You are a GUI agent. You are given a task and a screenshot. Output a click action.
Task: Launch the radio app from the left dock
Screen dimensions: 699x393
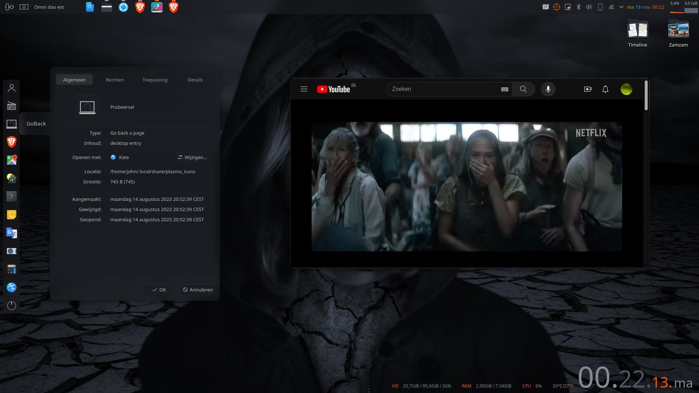pyautogui.click(x=12, y=106)
